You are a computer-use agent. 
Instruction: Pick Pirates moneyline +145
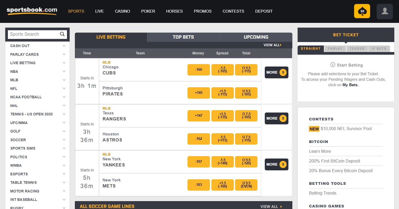coord(199,93)
